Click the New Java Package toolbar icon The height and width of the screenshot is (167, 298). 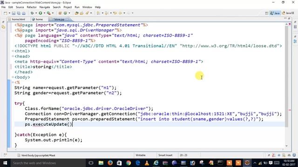click(60, 13)
